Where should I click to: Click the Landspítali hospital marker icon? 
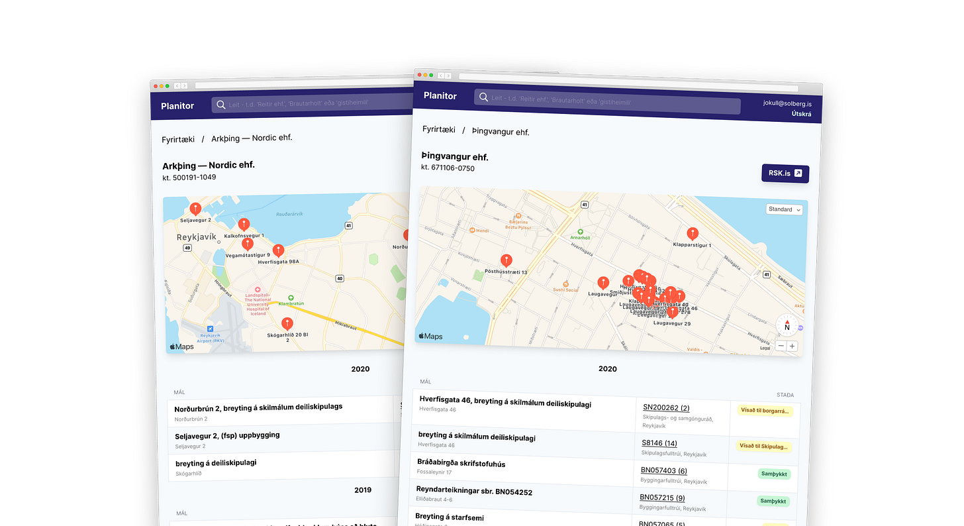point(258,290)
